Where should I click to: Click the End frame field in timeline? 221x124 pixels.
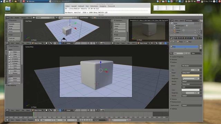[x=60, y=120]
